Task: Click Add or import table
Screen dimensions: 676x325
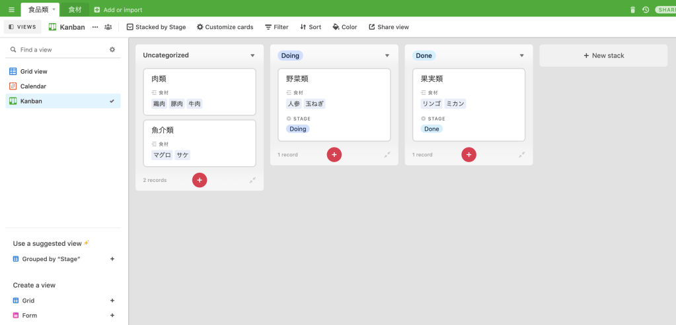Action: 118,10
